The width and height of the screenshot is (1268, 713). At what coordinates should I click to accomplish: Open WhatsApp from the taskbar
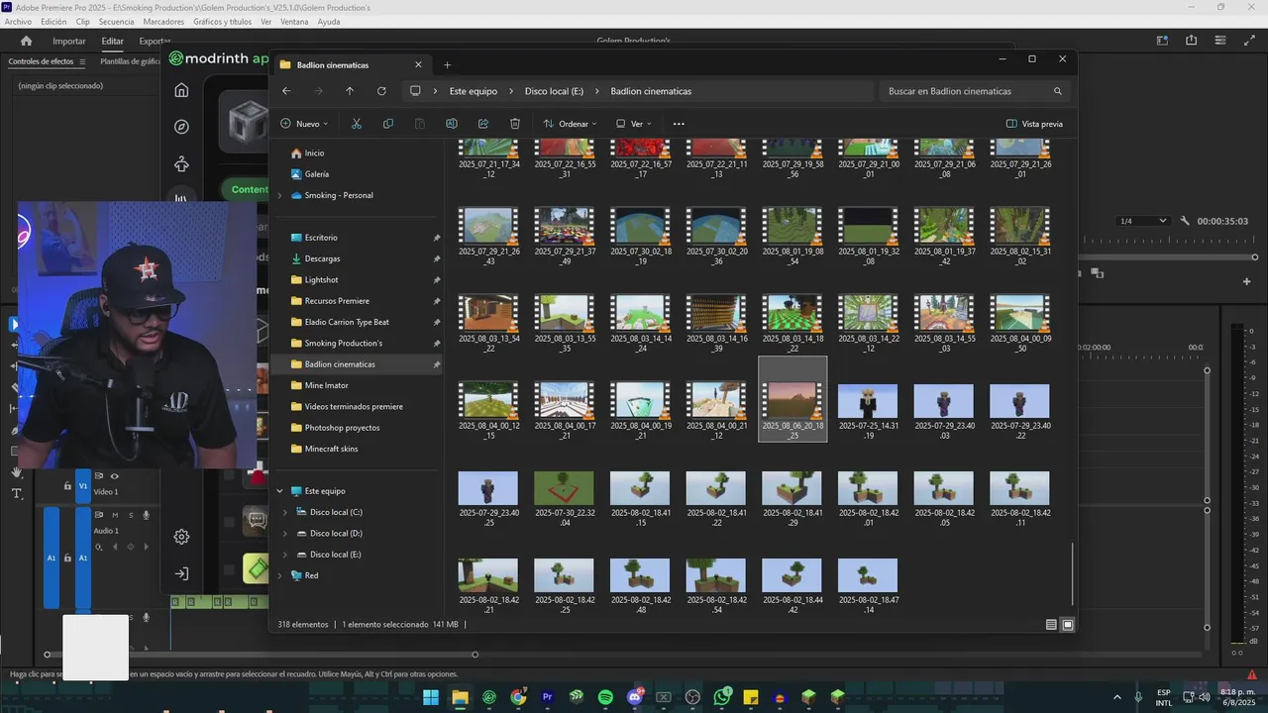click(722, 697)
